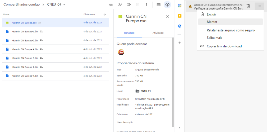The image size is (267, 132).
Task: Click the trash icon in download warning bar
Action: pyautogui.click(x=248, y=6)
